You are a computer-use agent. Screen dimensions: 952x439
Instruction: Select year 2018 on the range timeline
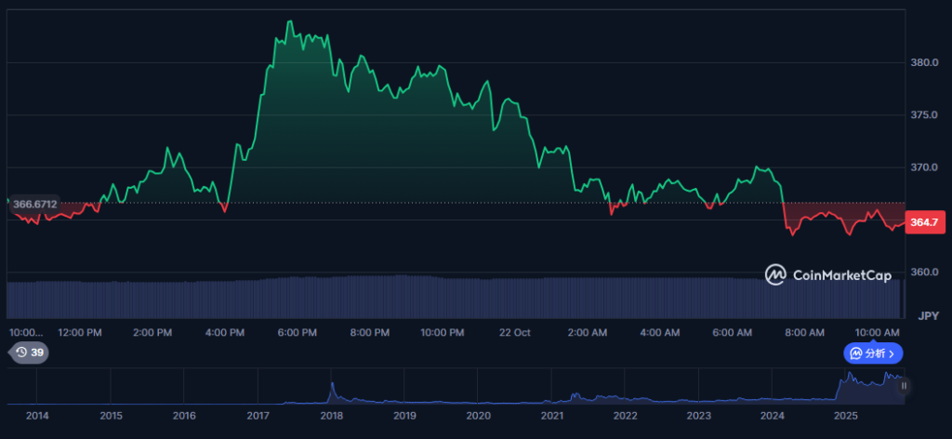pyautogui.click(x=331, y=416)
